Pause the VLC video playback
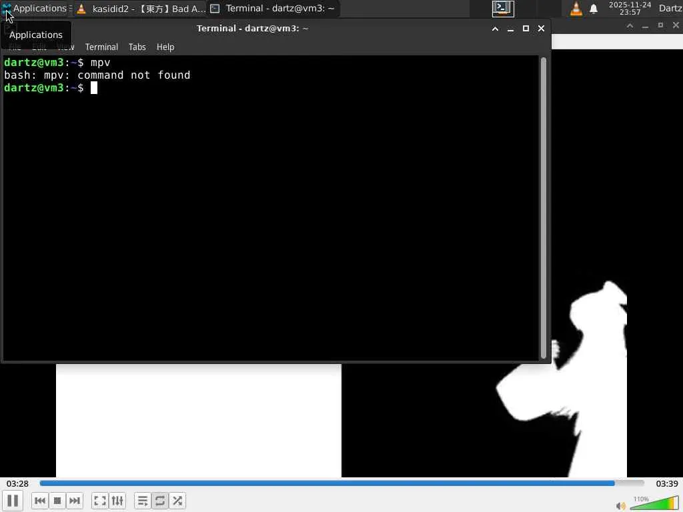Image resolution: width=683 pixels, height=512 pixels. pos(13,501)
